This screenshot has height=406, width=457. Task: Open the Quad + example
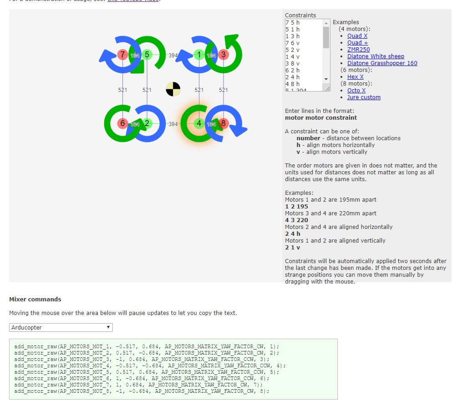tap(357, 42)
